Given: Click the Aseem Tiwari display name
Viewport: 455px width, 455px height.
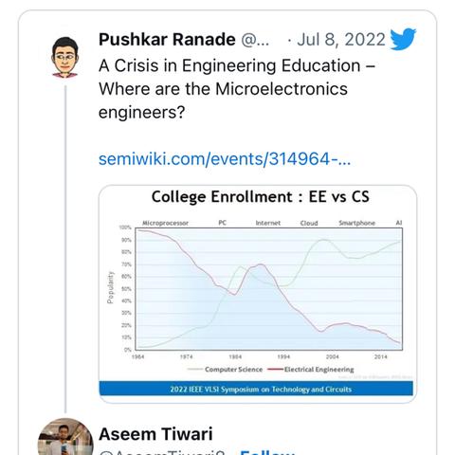Looking at the screenshot, I should [x=155, y=434].
